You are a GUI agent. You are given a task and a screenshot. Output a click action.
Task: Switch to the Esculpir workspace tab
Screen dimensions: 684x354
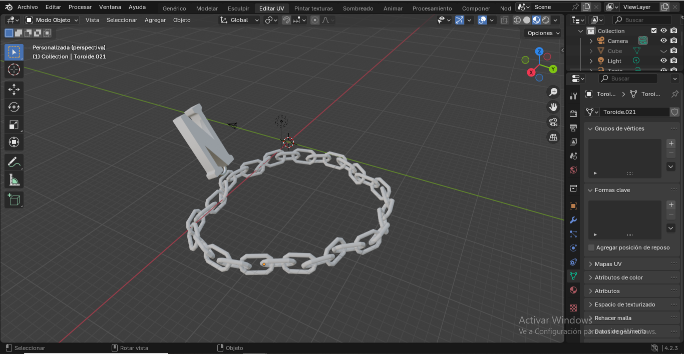tap(238, 8)
